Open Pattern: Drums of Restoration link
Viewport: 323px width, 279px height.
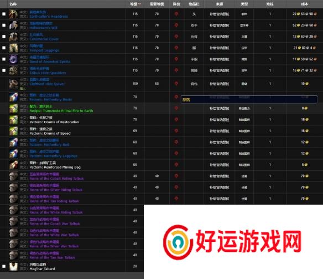tap(54, 122)
